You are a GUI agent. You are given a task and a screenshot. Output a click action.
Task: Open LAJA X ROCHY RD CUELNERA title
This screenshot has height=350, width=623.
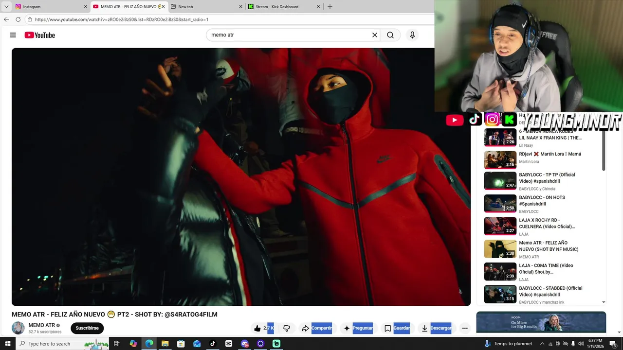[x=547, y=223]
